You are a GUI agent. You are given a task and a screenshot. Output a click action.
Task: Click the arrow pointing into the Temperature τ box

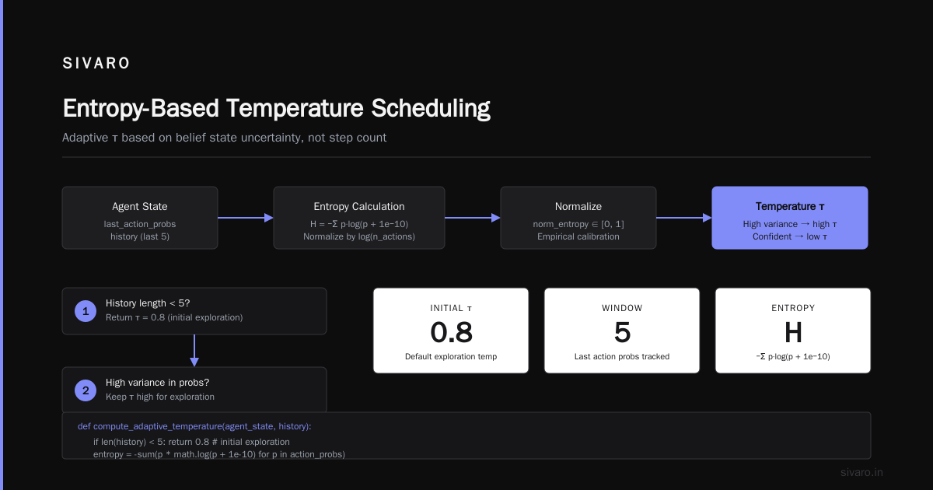(684, 218)
